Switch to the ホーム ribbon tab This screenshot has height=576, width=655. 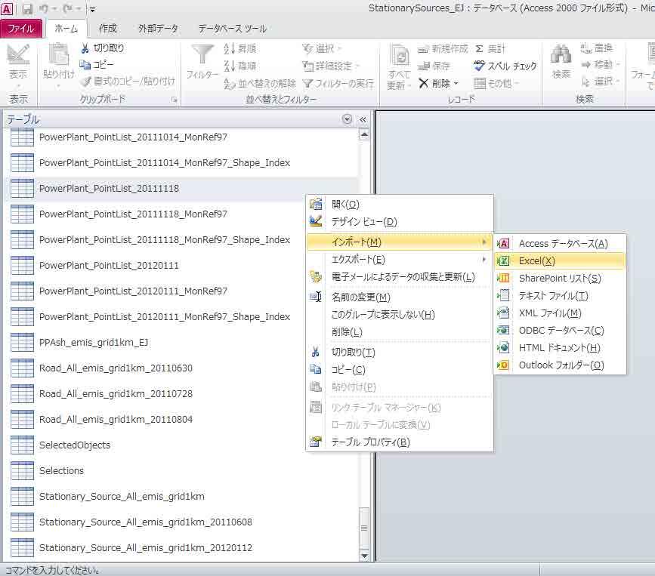66,29
